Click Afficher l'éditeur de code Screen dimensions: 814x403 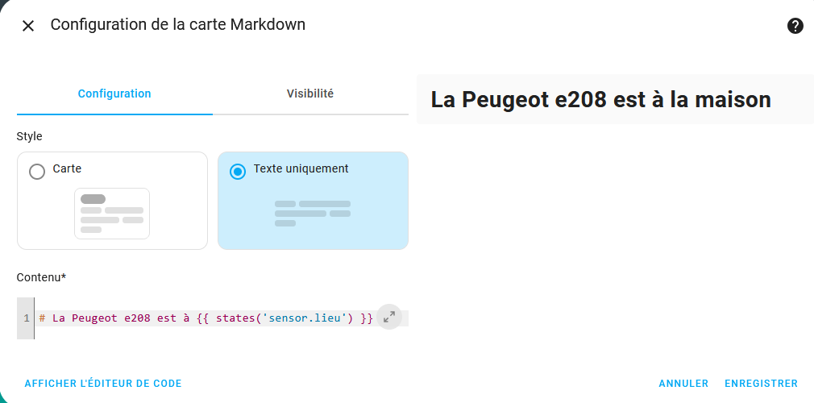pyautogui.click(x=103, y=384)
